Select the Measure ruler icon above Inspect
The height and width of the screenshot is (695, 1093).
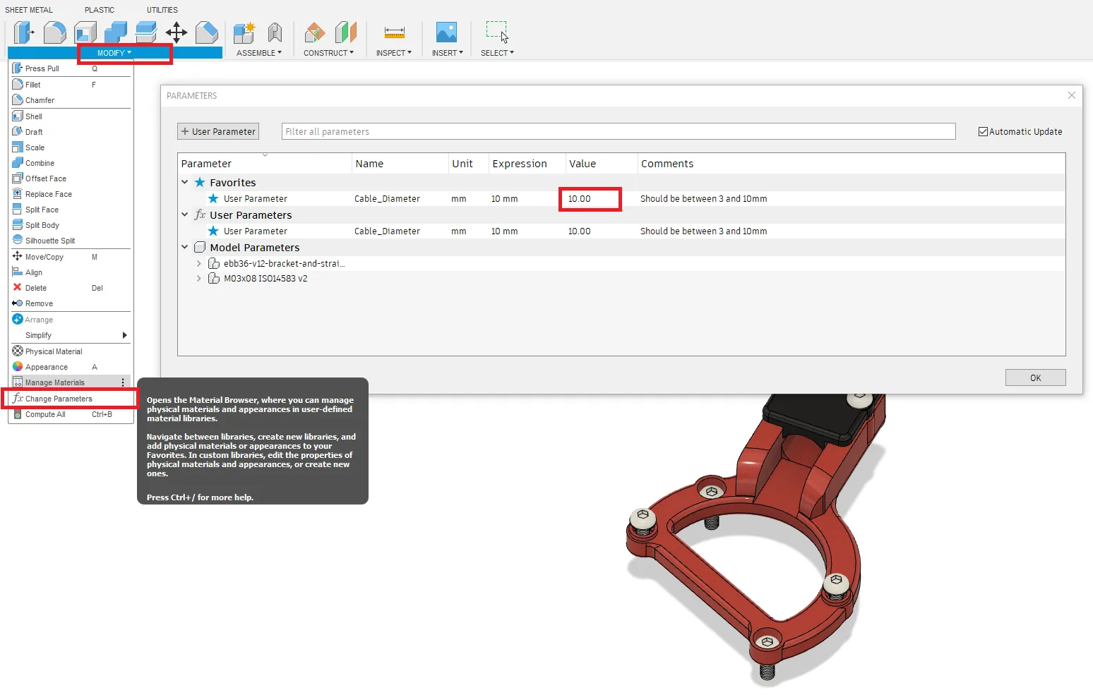tap(394, 32)
